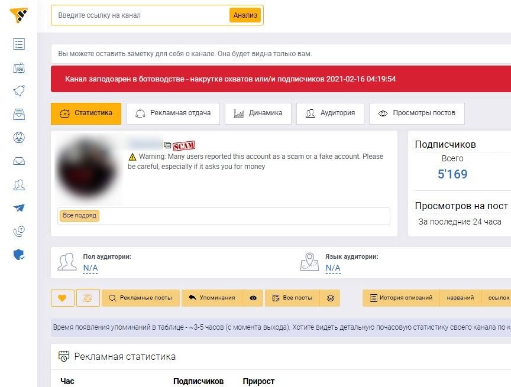
Task: Click the globe user icon in sidebar
Action: pyautogui.click(x=19, y=137)
